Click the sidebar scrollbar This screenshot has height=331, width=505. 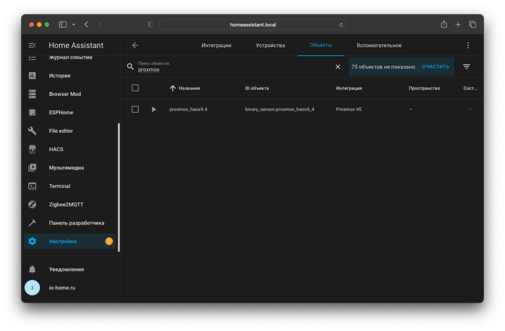tap(119, 187)
